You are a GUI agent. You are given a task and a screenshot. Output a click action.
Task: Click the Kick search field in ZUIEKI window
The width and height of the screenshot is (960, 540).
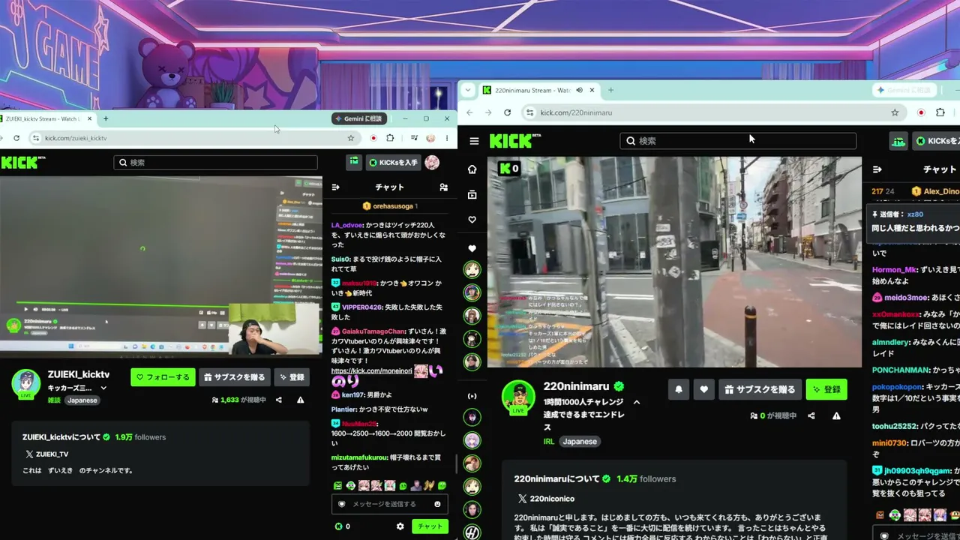pyautogui.click(x=216, y=162)
